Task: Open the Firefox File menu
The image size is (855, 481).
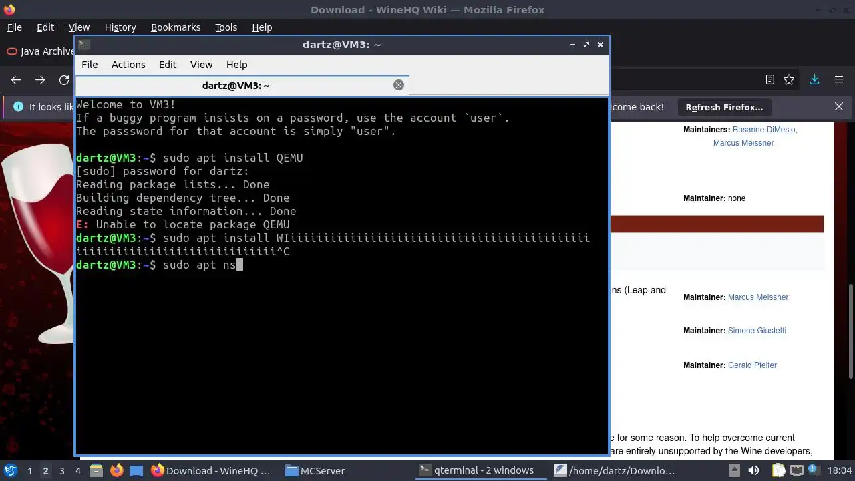Action: (14, 27)
